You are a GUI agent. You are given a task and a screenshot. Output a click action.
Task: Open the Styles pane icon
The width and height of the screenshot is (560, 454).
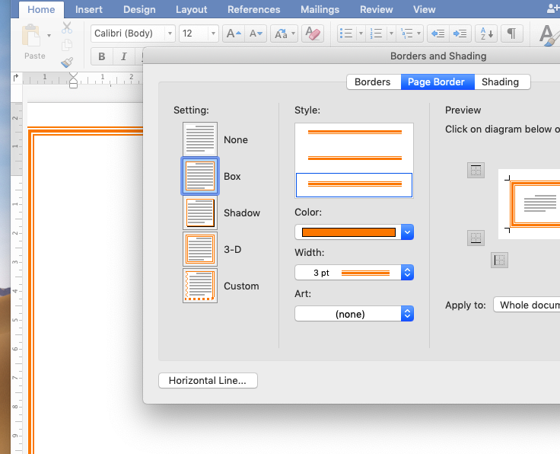549,35
